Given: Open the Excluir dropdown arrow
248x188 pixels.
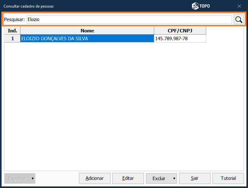Looking at the screenshot, I should tap(174, 178).
